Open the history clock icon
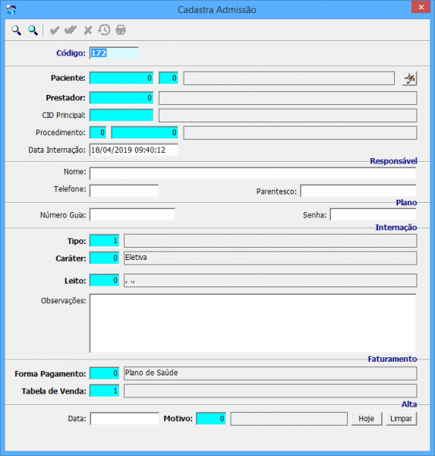Viewport: 435px width, 456px height. pos(104,30)
